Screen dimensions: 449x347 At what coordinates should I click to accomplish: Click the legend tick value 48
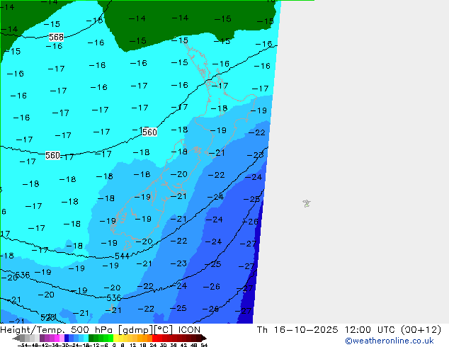coord(193,345)
